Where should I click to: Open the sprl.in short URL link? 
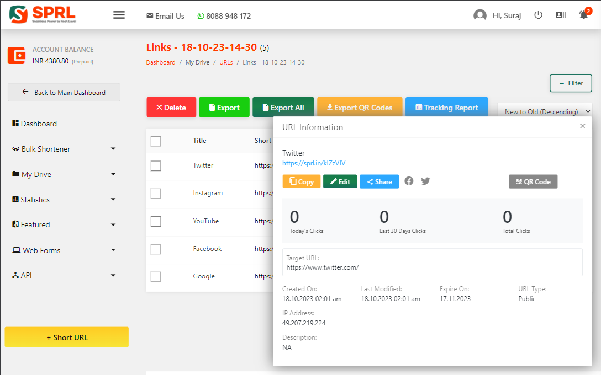point(314,163)
